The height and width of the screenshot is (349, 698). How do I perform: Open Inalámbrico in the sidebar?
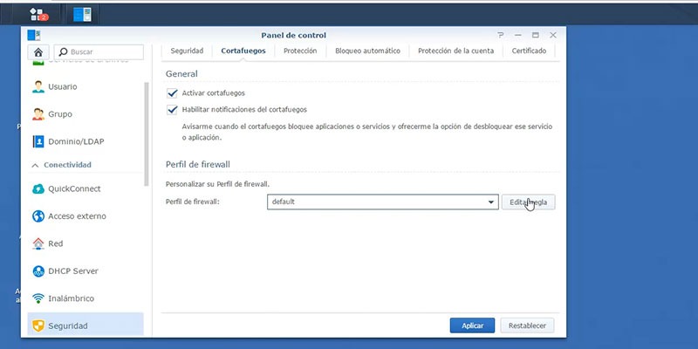[x=86, y=298]
